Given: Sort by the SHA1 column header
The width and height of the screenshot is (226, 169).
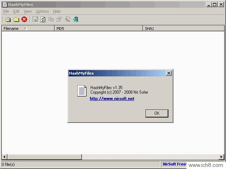Looking at the screenshot, I should coord(184,29).
